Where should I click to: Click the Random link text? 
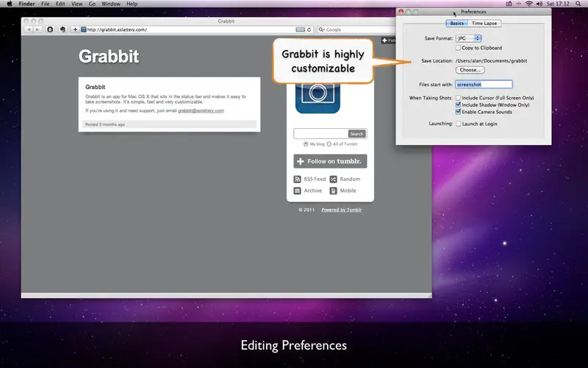click(350, 179)
